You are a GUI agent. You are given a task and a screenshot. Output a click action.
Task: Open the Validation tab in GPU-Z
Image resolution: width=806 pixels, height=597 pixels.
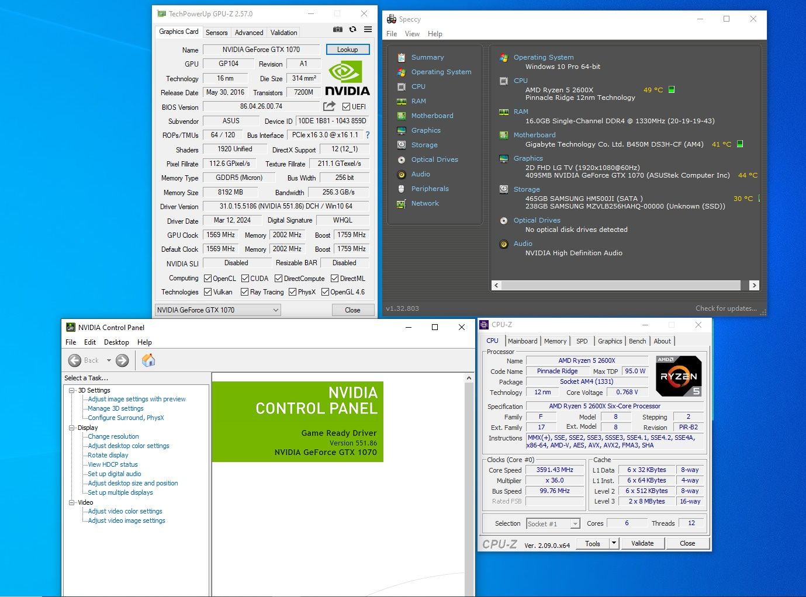click(283, 33)
